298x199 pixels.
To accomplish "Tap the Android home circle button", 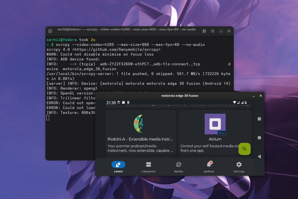I will [x=259, y=138].
